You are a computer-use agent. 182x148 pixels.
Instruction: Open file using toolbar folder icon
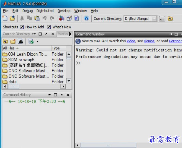(12, 18)
